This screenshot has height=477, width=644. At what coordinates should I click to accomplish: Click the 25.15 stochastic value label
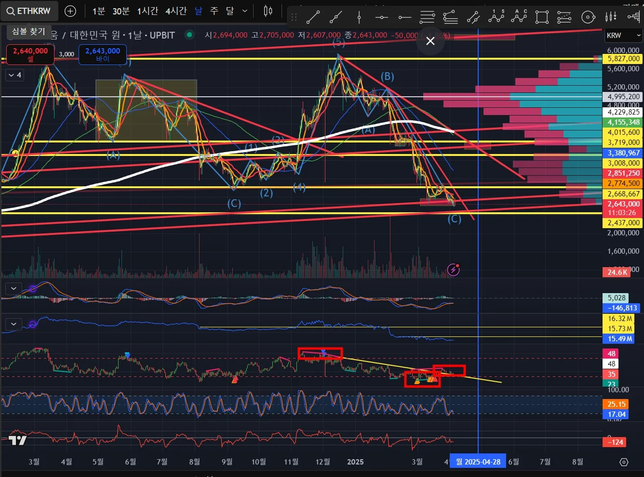(x=616, y=404)
